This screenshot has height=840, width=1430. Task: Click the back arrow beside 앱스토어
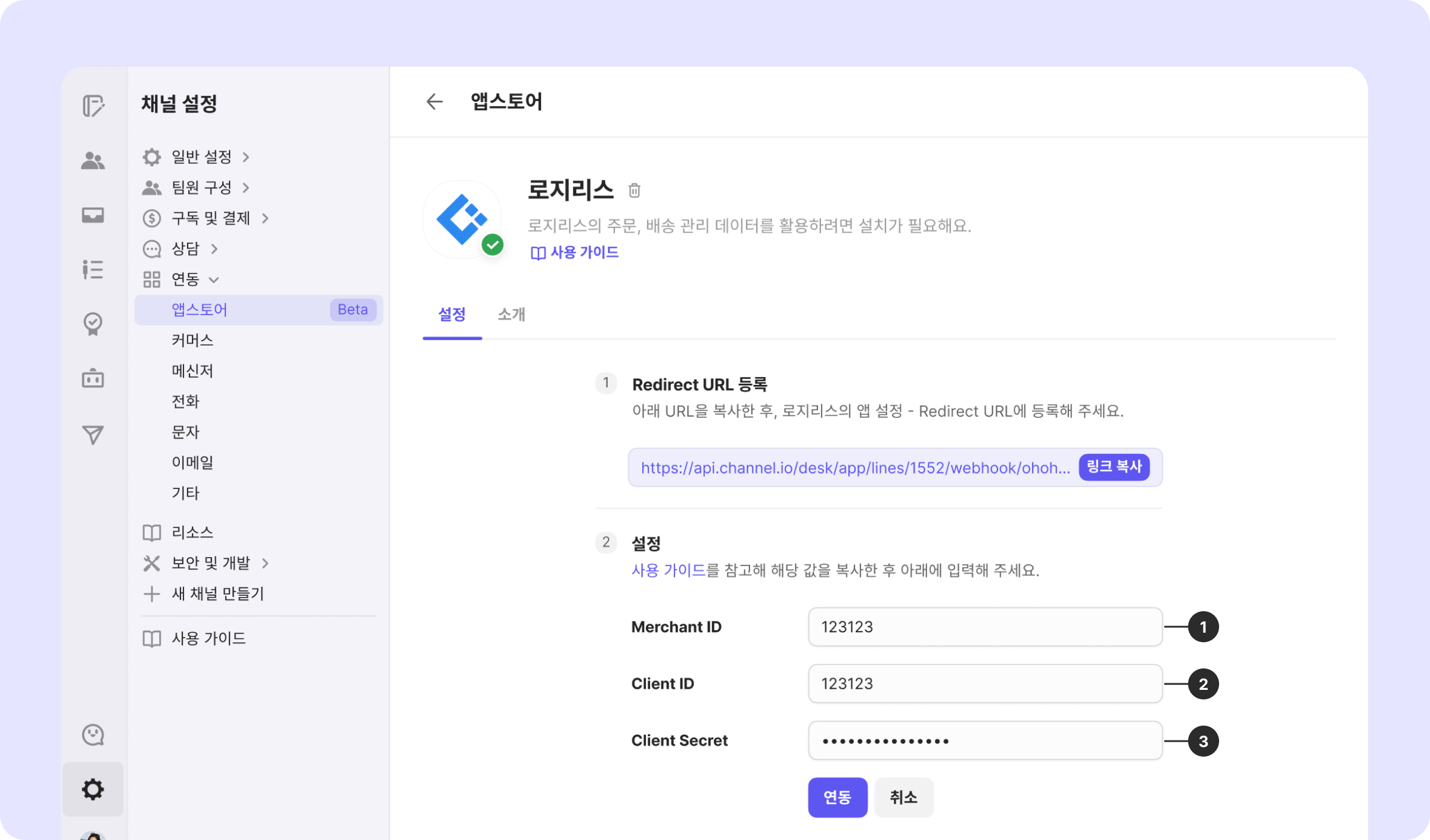coord(434,102)
